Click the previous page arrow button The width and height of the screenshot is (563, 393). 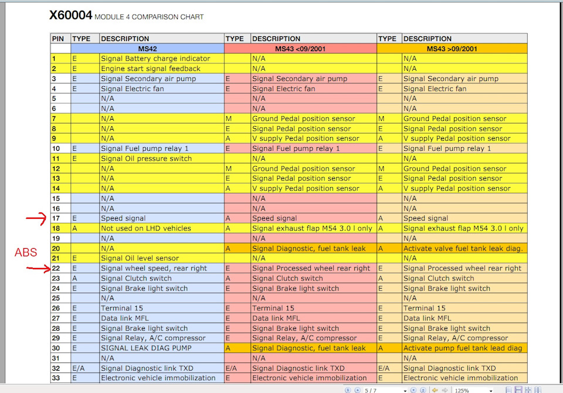(357, 390)
